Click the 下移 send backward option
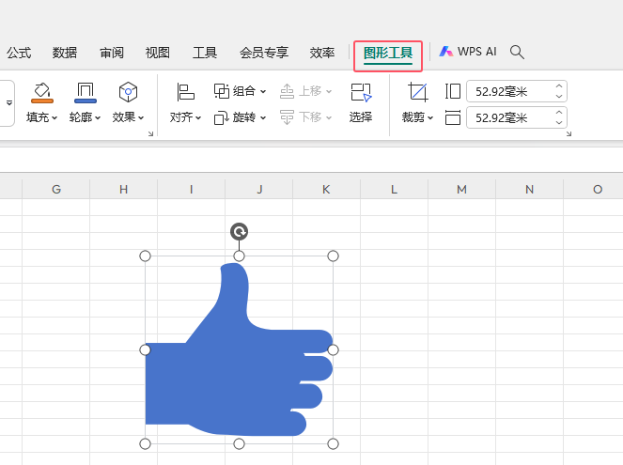Screen dimensions: 623x465 [x=305, y=117]
